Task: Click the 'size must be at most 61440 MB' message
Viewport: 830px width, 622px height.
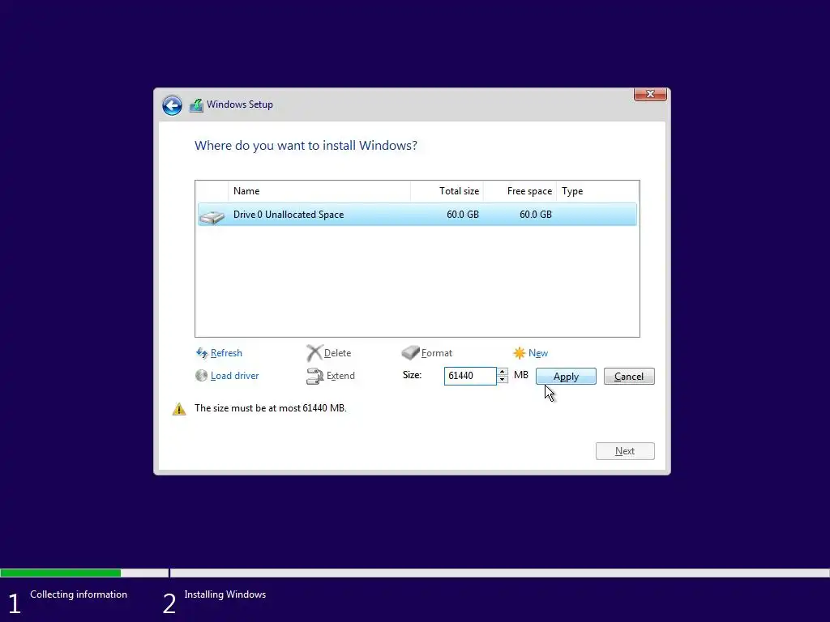Action: 271,408
